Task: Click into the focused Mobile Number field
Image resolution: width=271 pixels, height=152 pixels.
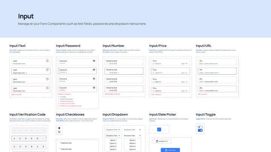Action: (124, 71)
